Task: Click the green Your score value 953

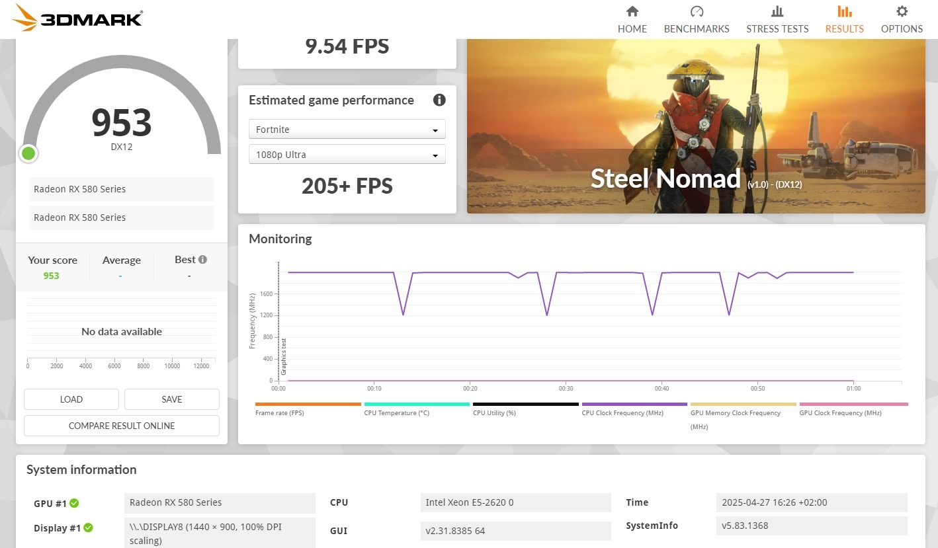Action: (52, 276)
